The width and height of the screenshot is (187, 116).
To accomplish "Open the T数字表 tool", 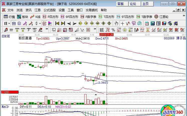I will tap(144, 17).
